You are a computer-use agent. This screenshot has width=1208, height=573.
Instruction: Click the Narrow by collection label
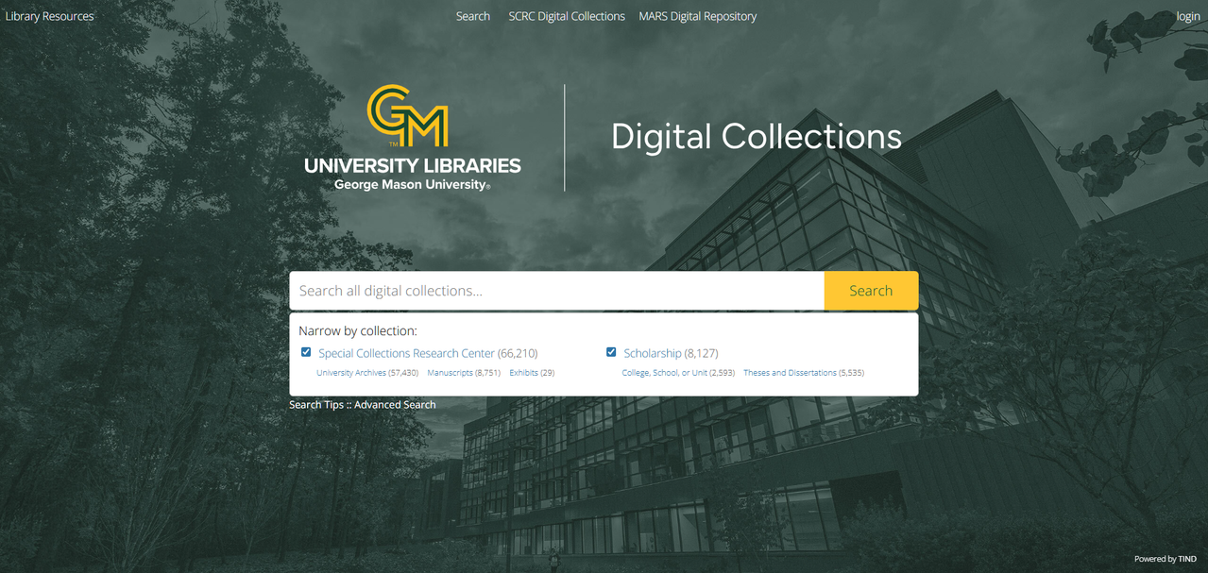coord(358,331)
